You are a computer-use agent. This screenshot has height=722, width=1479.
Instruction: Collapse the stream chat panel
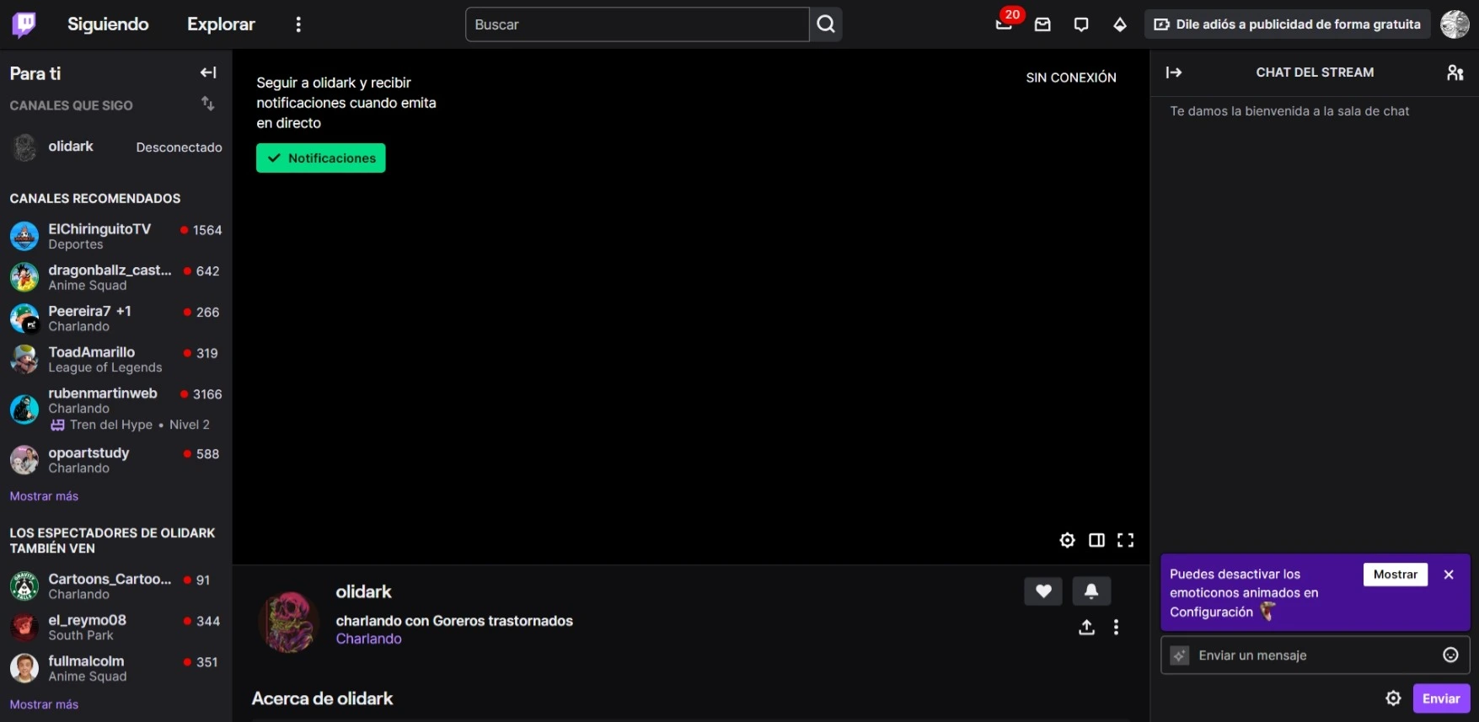click(1174, 72)
